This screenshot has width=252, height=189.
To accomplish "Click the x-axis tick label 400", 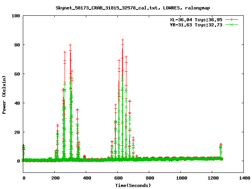I will click(87, 178).
